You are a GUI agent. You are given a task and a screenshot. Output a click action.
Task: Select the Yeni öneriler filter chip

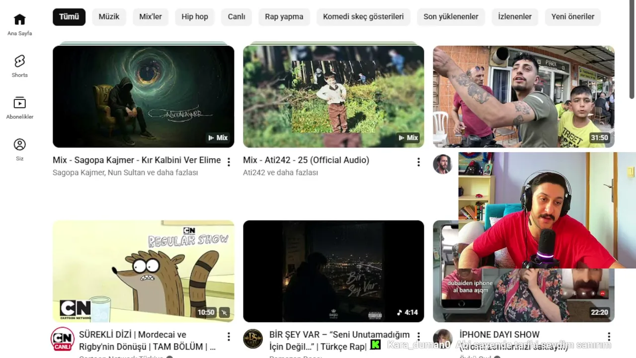pos(573,16)
